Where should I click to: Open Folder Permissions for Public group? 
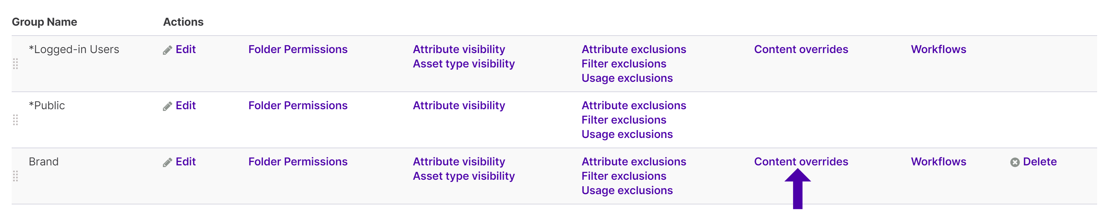(298, 106)
